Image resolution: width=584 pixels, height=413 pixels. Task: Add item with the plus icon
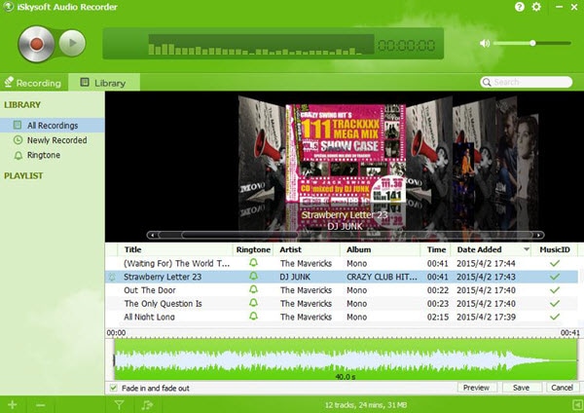click(13, 405)
